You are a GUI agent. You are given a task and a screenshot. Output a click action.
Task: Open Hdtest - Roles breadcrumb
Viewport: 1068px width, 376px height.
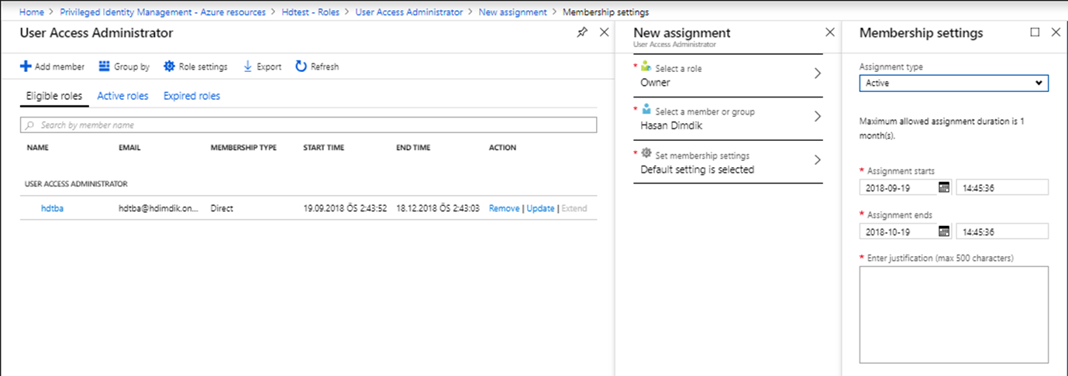(x=310, y=12)
